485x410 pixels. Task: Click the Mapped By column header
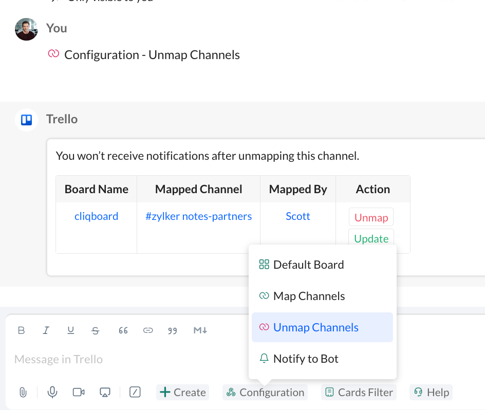pos(298,189)
